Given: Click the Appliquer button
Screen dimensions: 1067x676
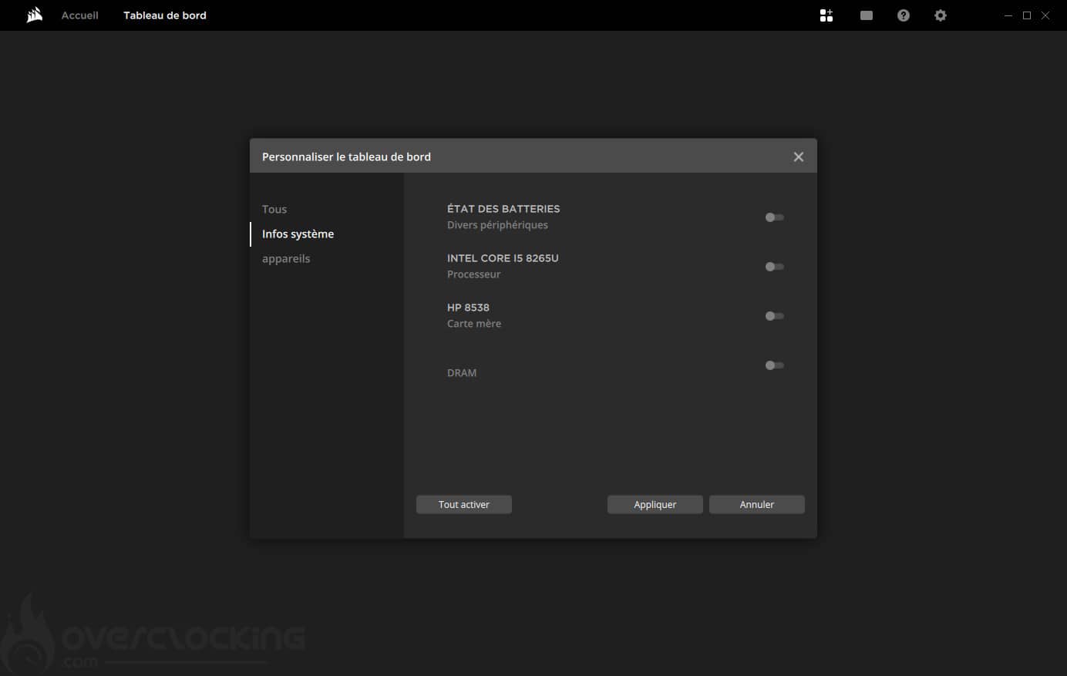Looking at the screenshot, I should [x=655, y=504].
